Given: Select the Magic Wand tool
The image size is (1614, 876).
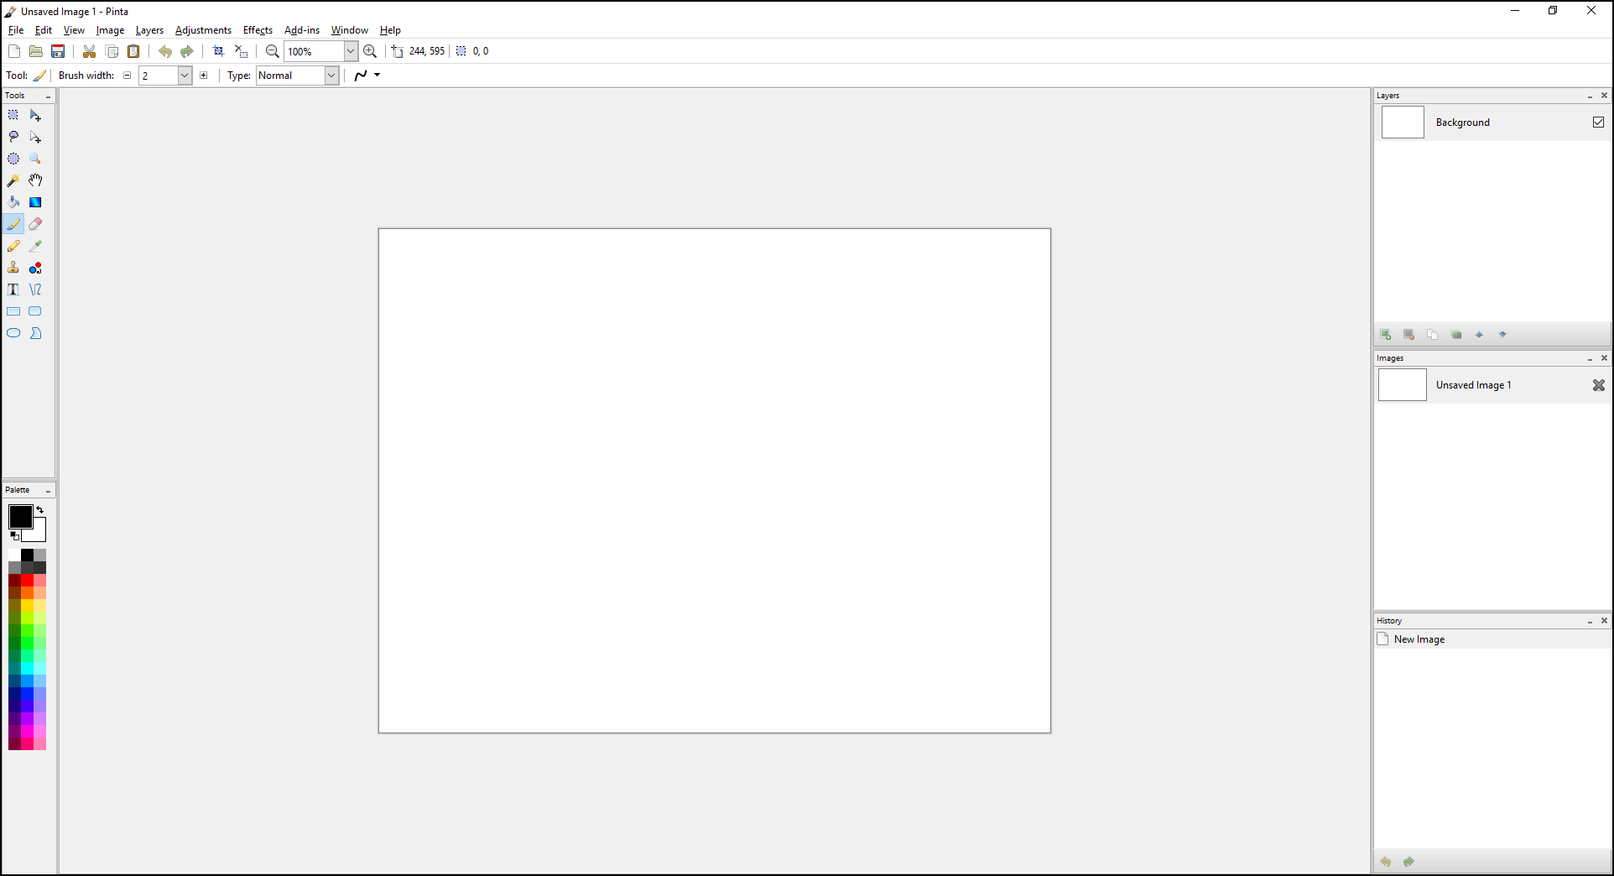Looking at the screenshot, I should tap(13, 180).
